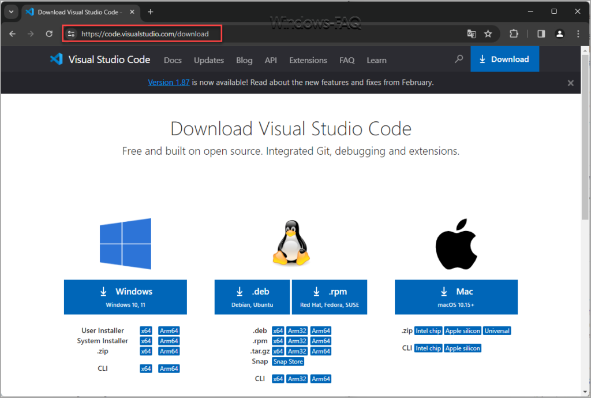591x398 pixels.
Task: Click the Linux Tux penguin image
Action: click(291, 243)
